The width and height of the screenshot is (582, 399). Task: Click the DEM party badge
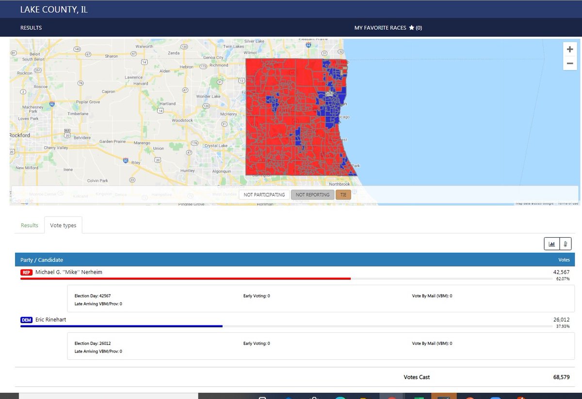(x=26, y=320)
